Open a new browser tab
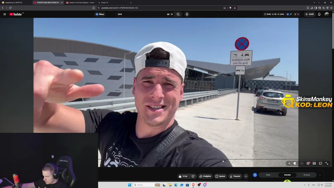Screen dimensions: 334x188 131,3
